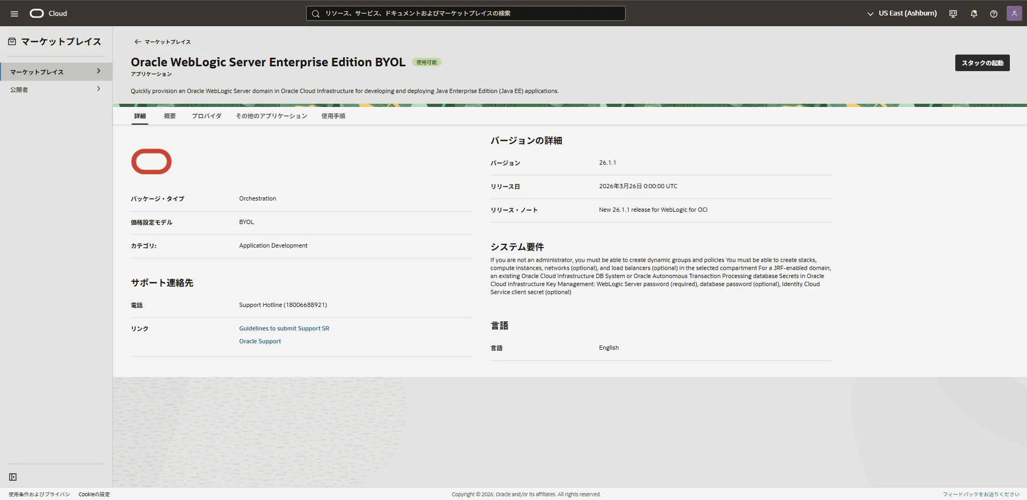This screenshot has width=1027, height=500.
Task: Click the search magnifier icon
Action: coord(316,13)
